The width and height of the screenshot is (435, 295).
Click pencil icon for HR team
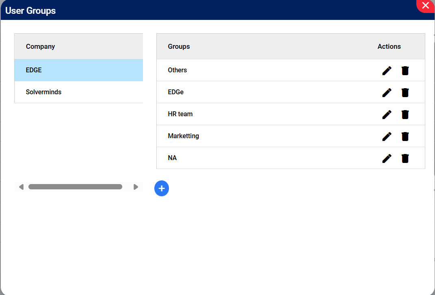pos(387,115)
